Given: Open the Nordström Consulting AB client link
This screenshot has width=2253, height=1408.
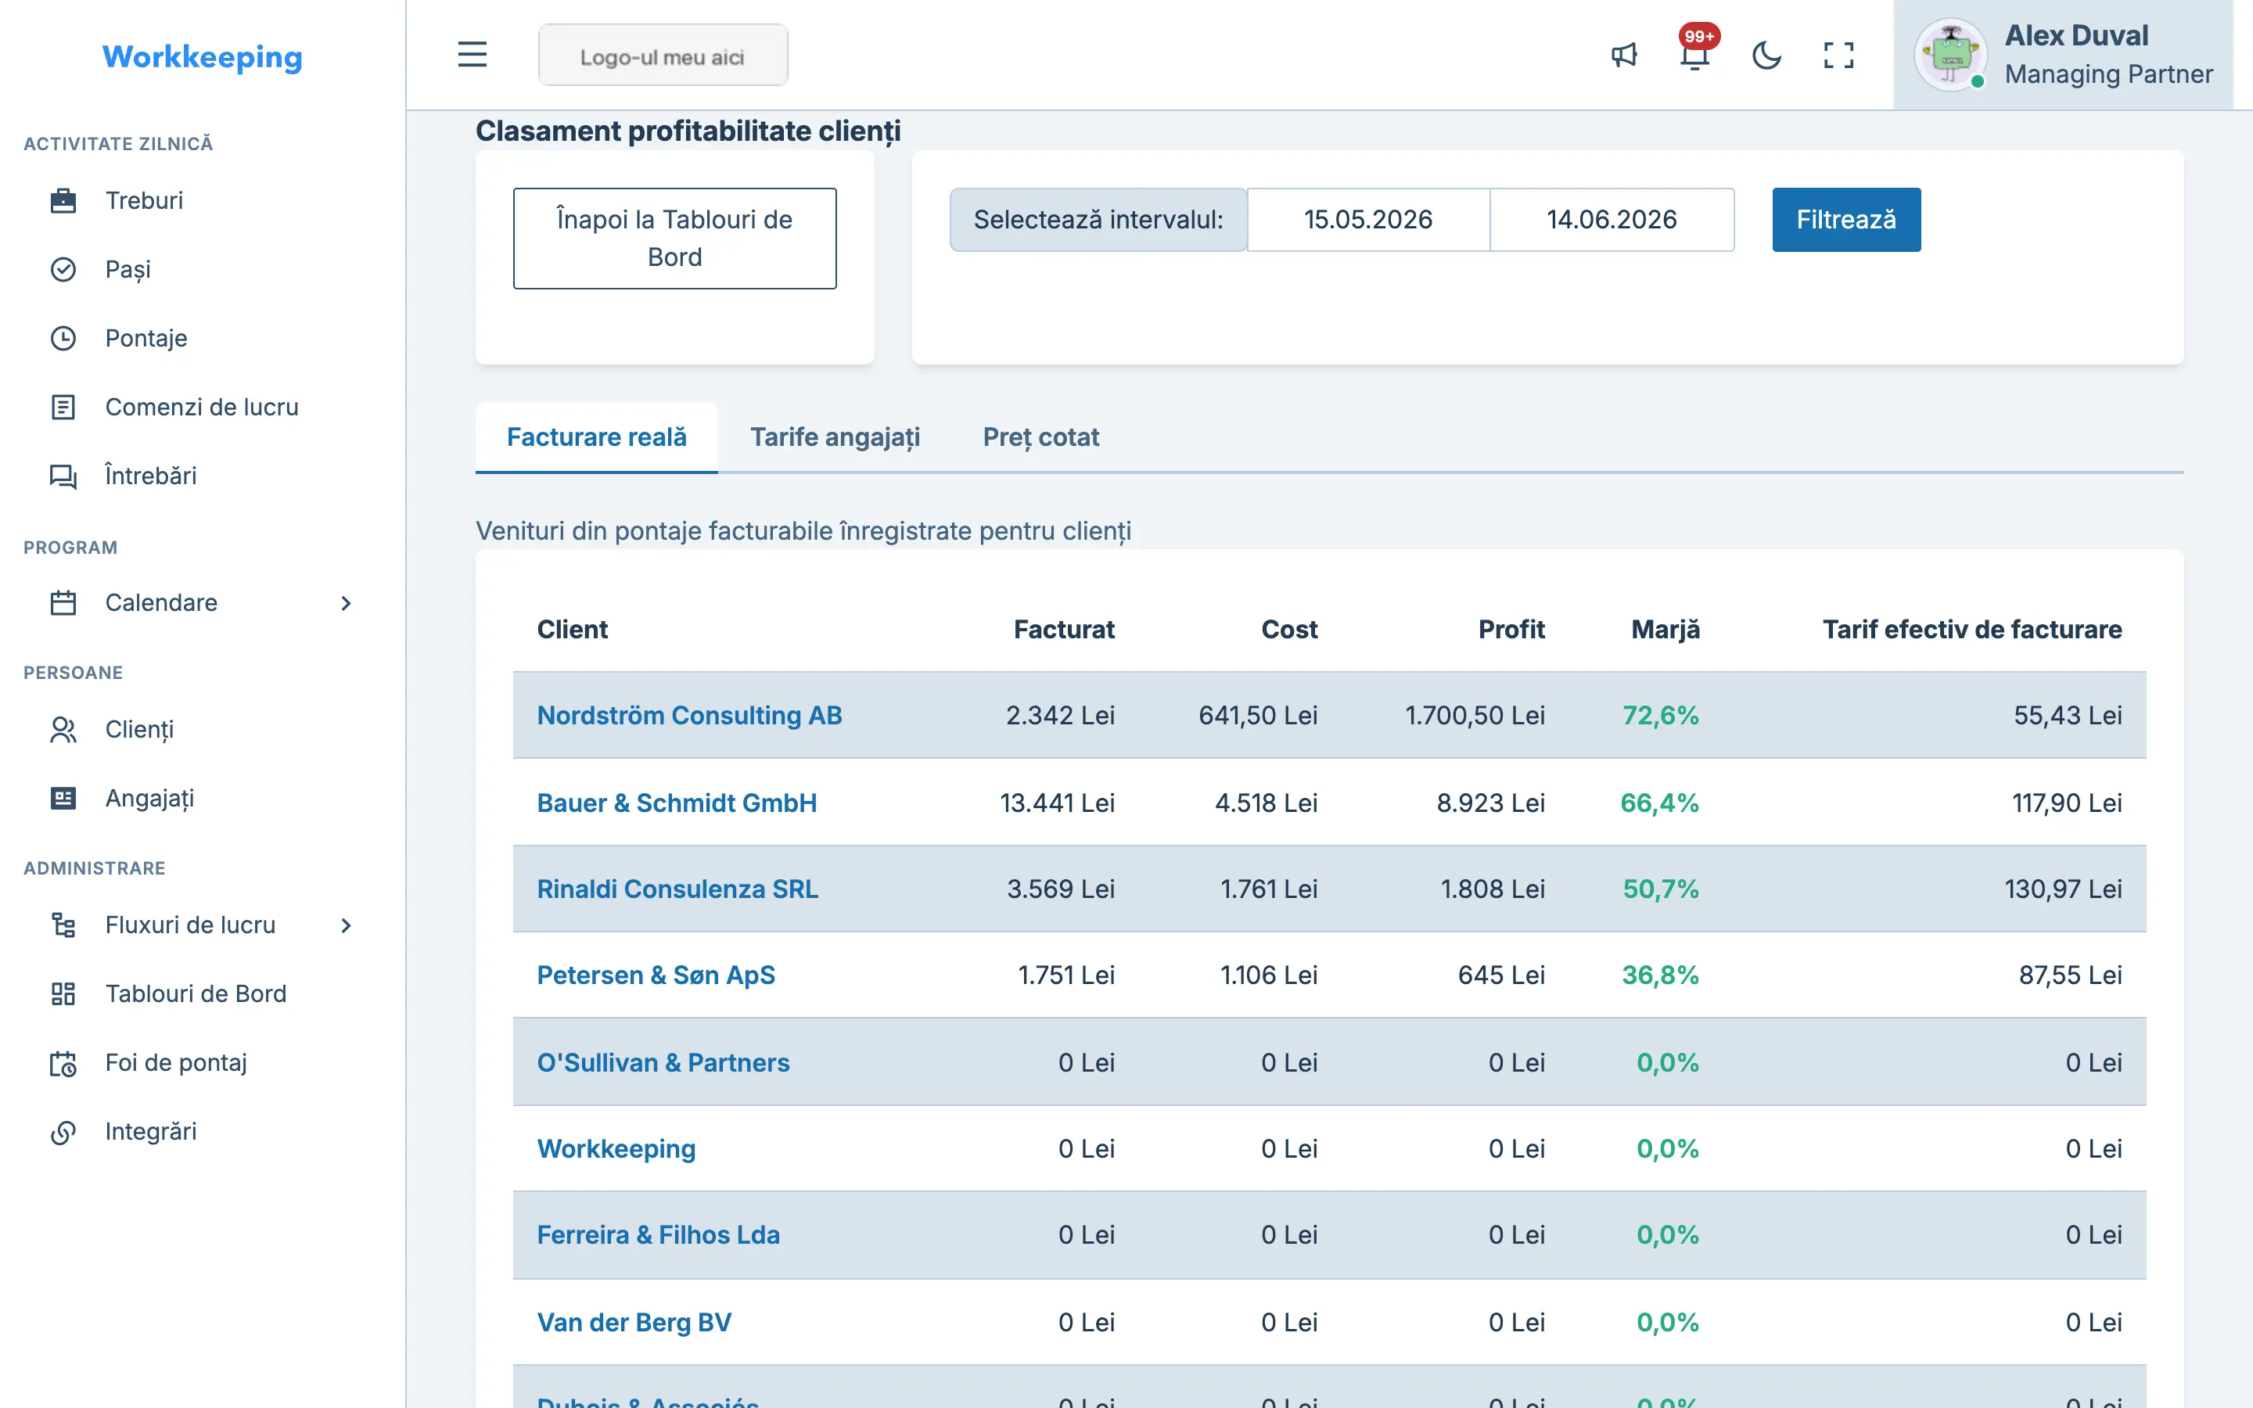Looking at the screenshot, I should (x=689, y=715).
